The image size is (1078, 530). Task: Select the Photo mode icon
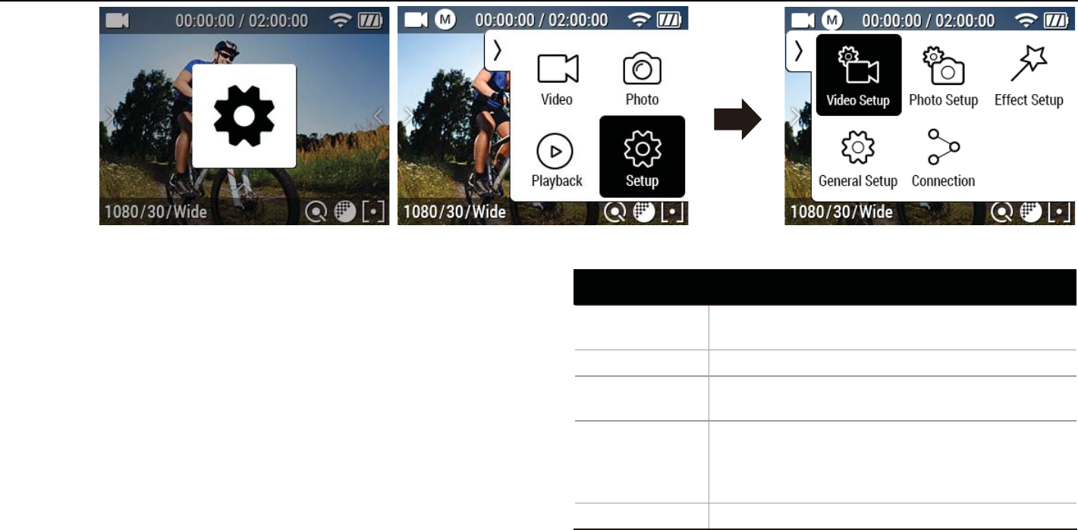click(x=642, y=80)
